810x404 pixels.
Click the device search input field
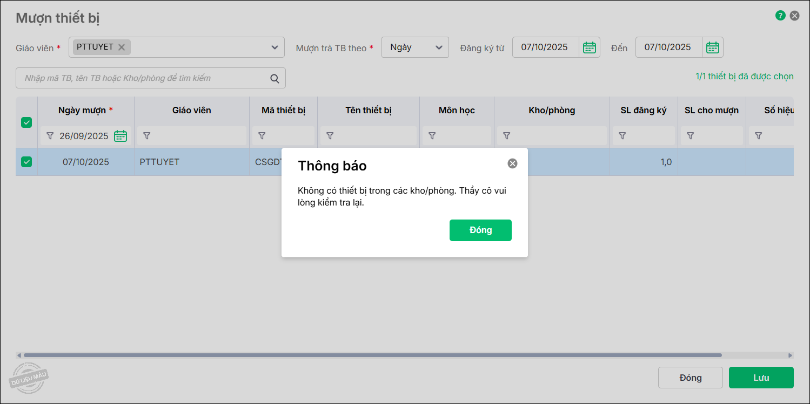143,78
